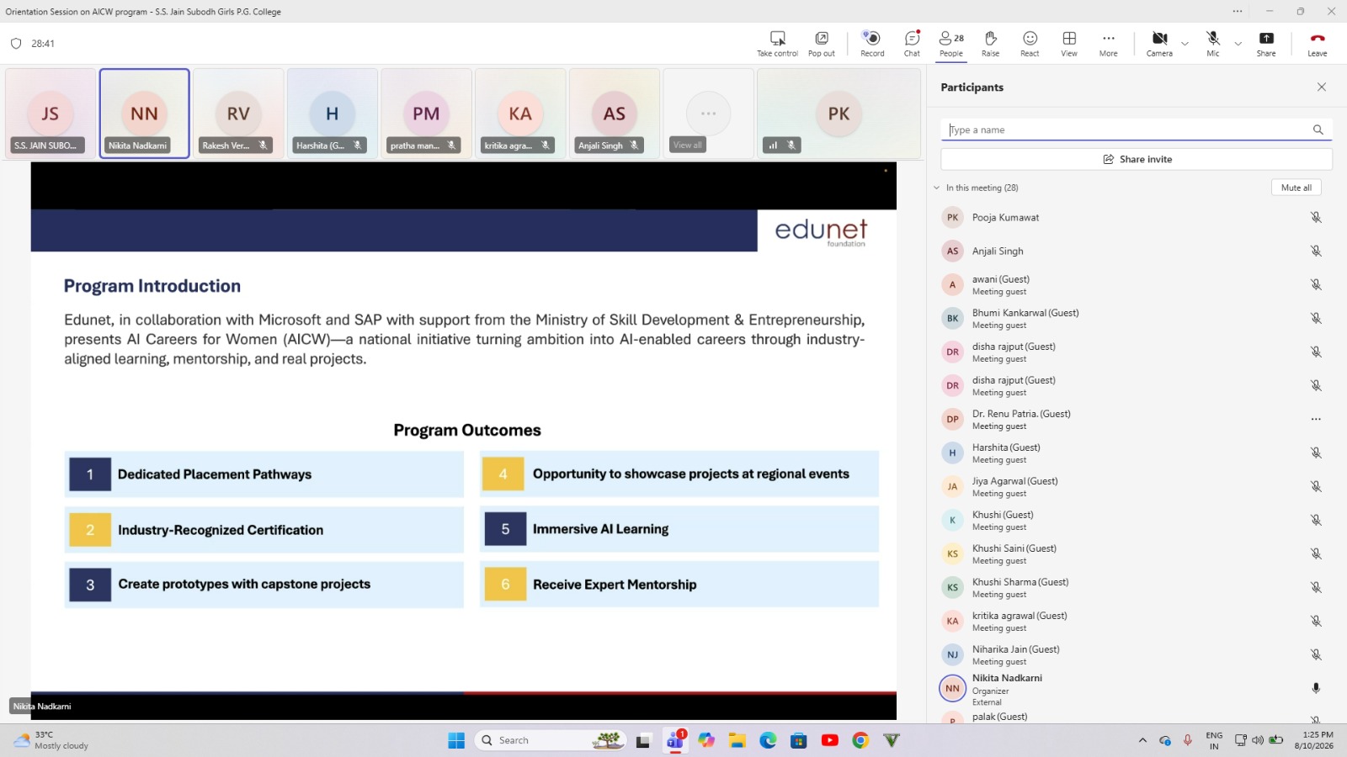
Task: Click mic icon for Khushi Saini
Action: click(1316, 553)
